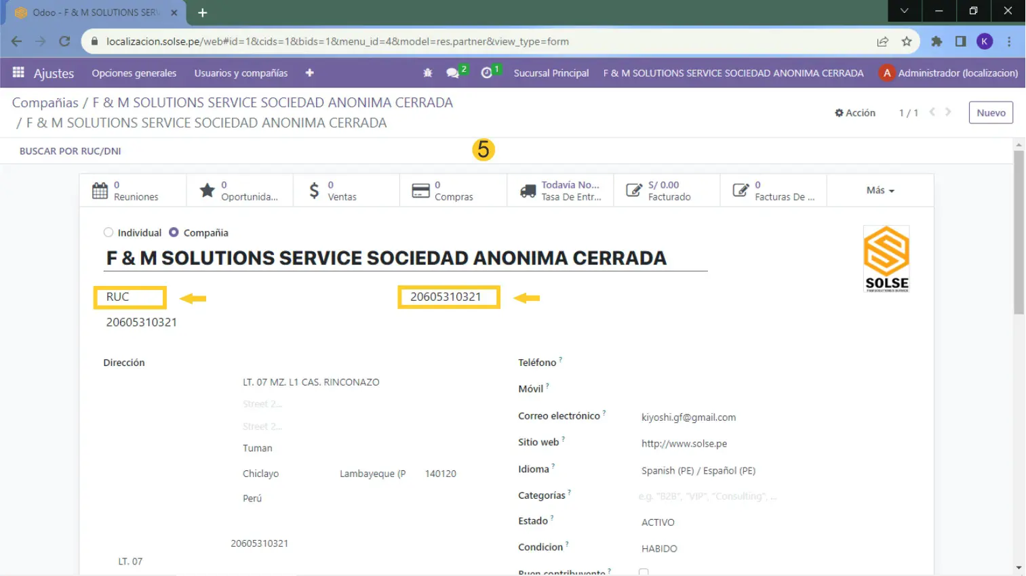Screen dimensions: 1026x576
Task: Open the Sucursal Principal branch switcher
Action: (x=551, y=73)
